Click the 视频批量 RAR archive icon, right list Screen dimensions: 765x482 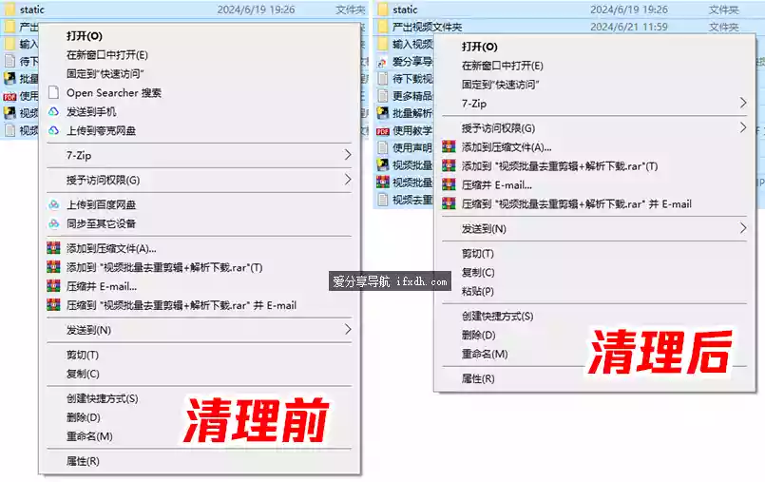(x=382, y=182)
